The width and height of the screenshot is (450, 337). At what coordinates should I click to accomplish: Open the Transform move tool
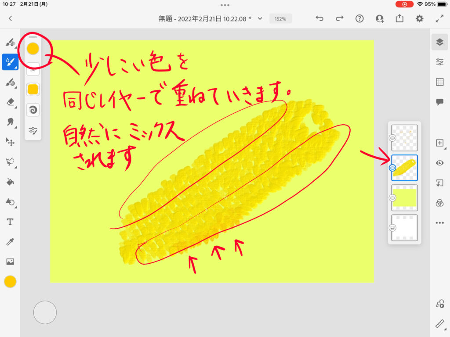pos(10,141)
